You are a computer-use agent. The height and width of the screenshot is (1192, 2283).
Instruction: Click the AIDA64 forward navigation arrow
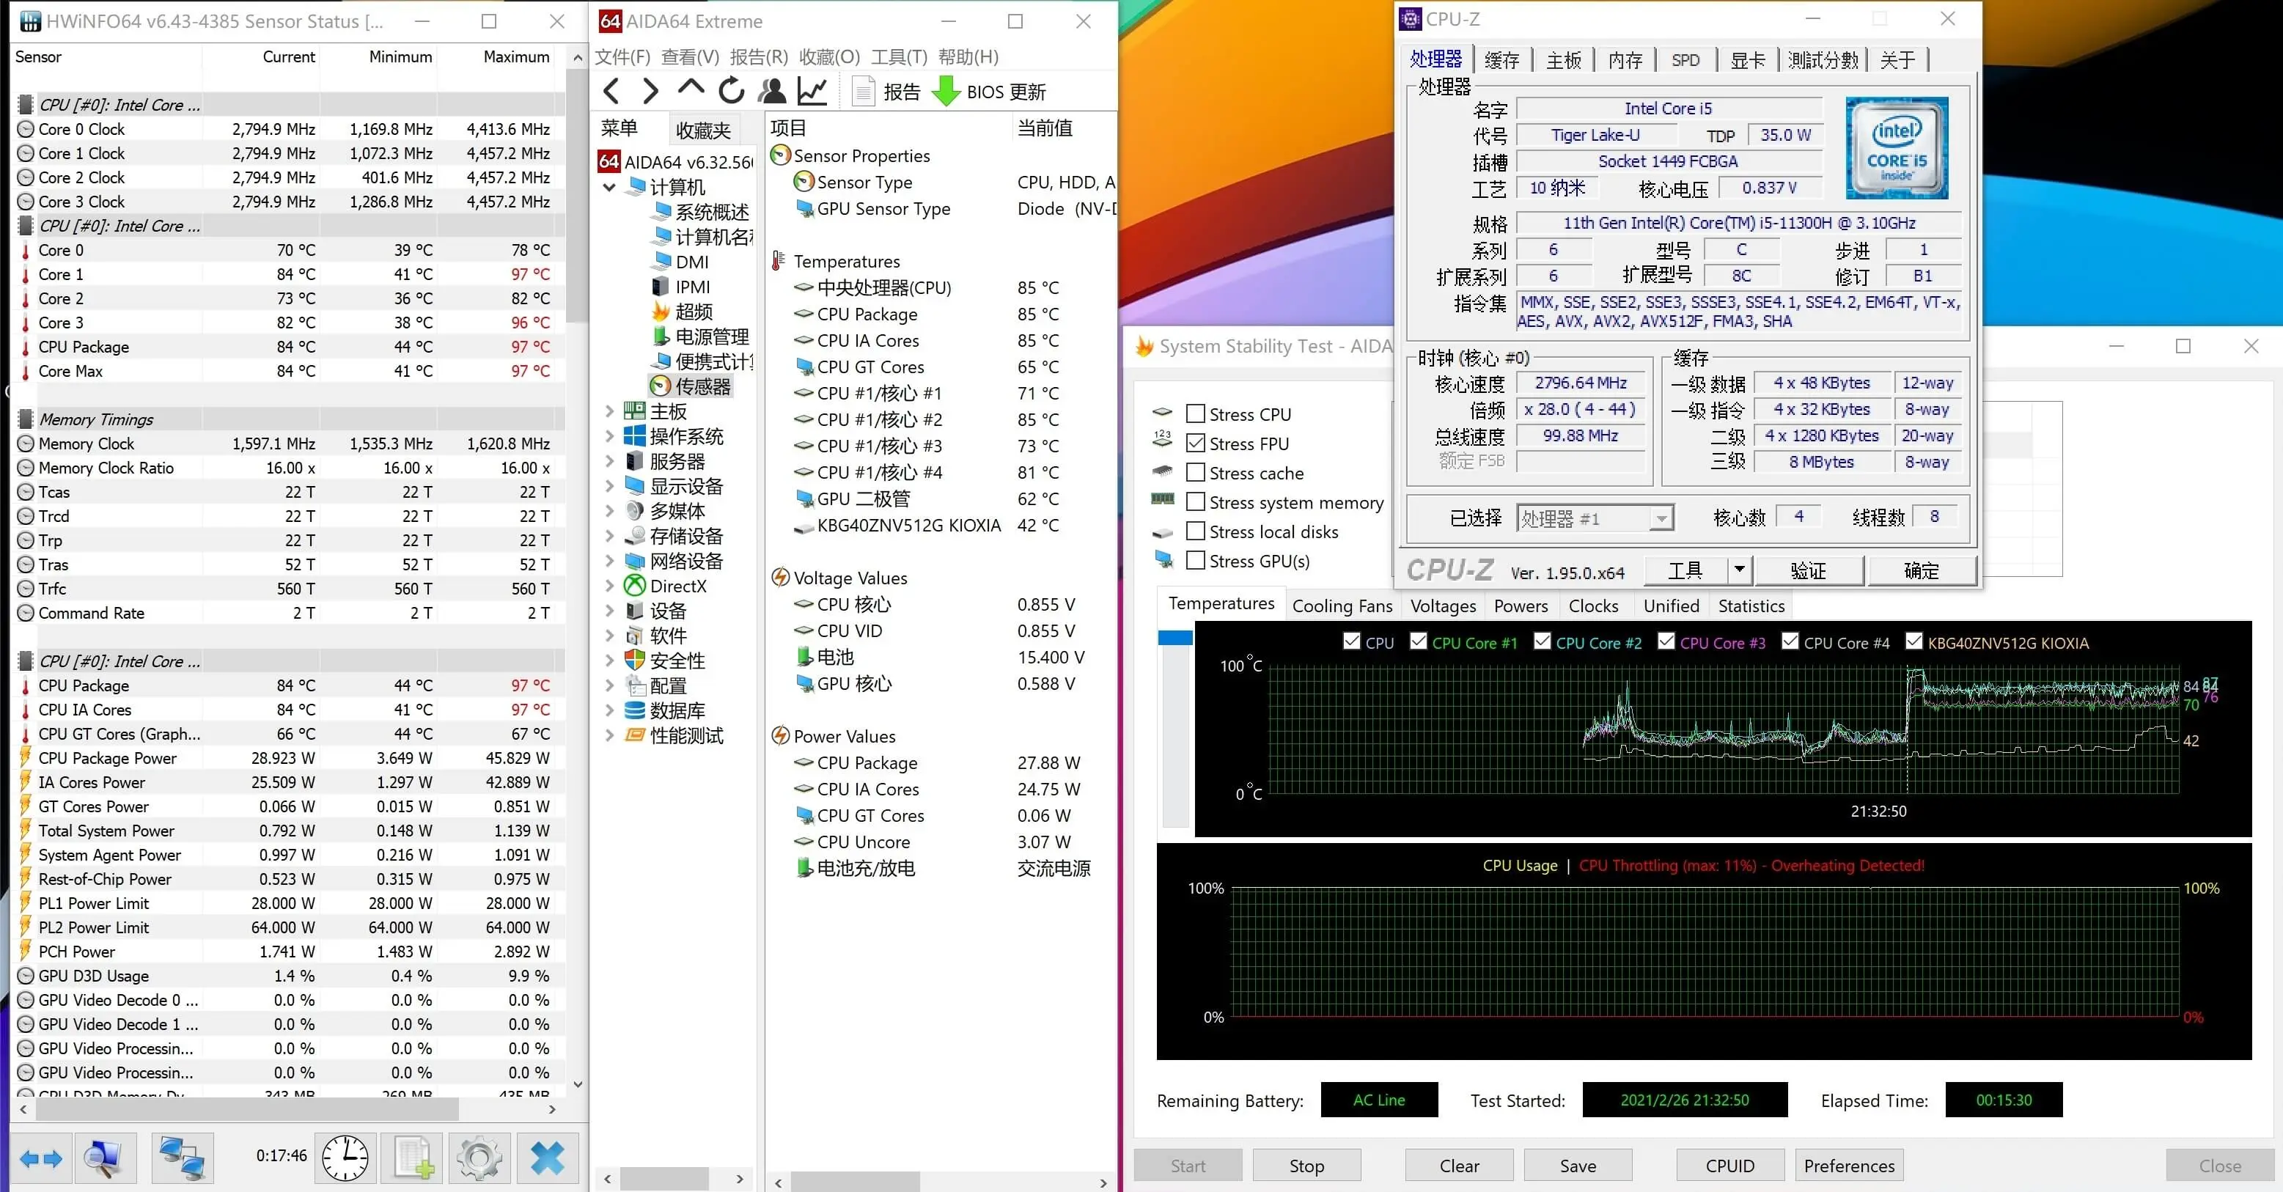[650, 90]
